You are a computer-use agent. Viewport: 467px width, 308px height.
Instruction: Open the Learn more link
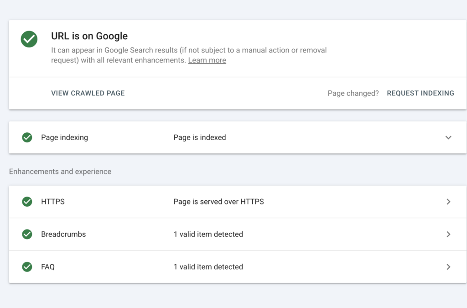point(207,60)
